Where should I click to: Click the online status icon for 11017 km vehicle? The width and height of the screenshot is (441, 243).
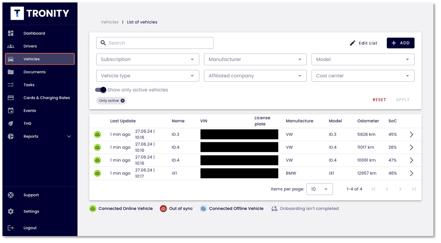click(x=98, y=147)
